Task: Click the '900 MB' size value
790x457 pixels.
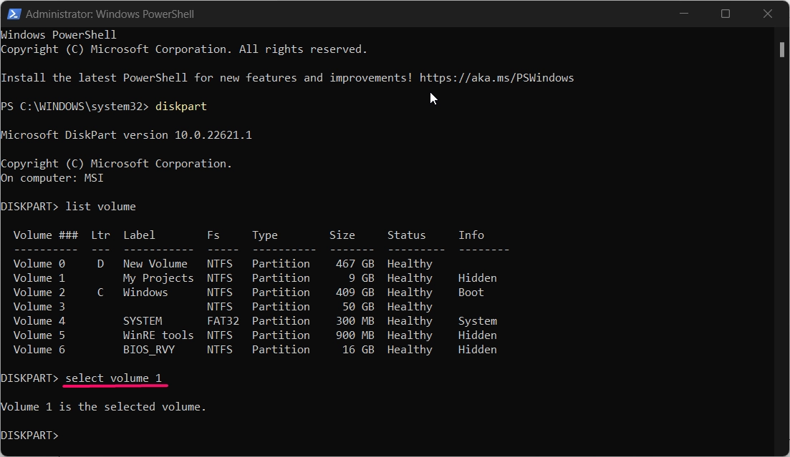Action: pos(355,335)
